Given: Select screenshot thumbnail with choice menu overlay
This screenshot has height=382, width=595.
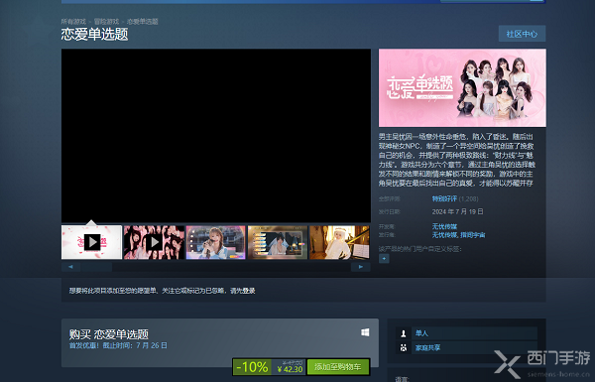Looking at the screenshot, I should click(278, 242).
